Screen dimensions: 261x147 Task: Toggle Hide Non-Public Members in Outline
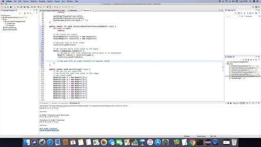(x=254, y=60)
